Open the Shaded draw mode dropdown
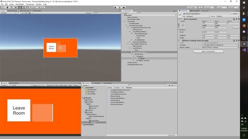Viewport: 248px width, 139px height. [9, 13]
